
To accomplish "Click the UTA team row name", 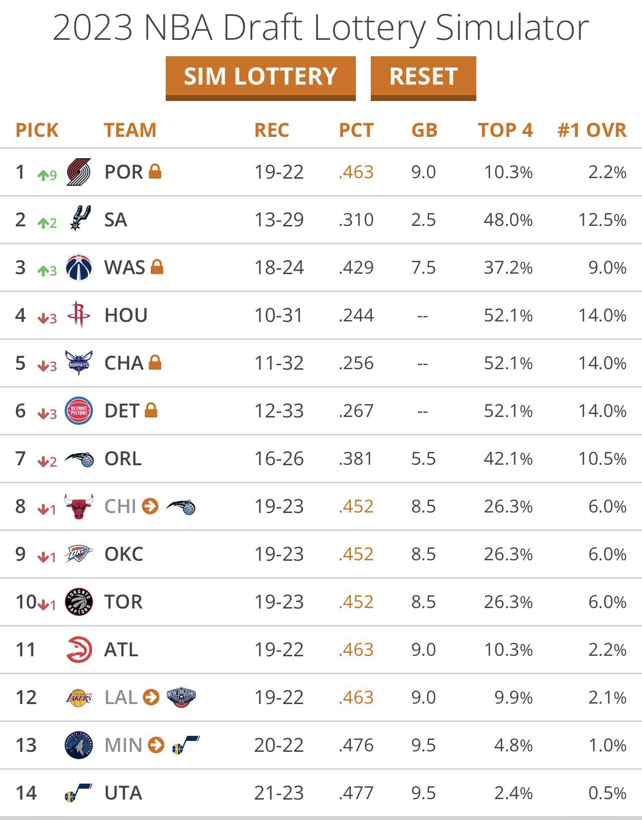I will tap(123, 793).
